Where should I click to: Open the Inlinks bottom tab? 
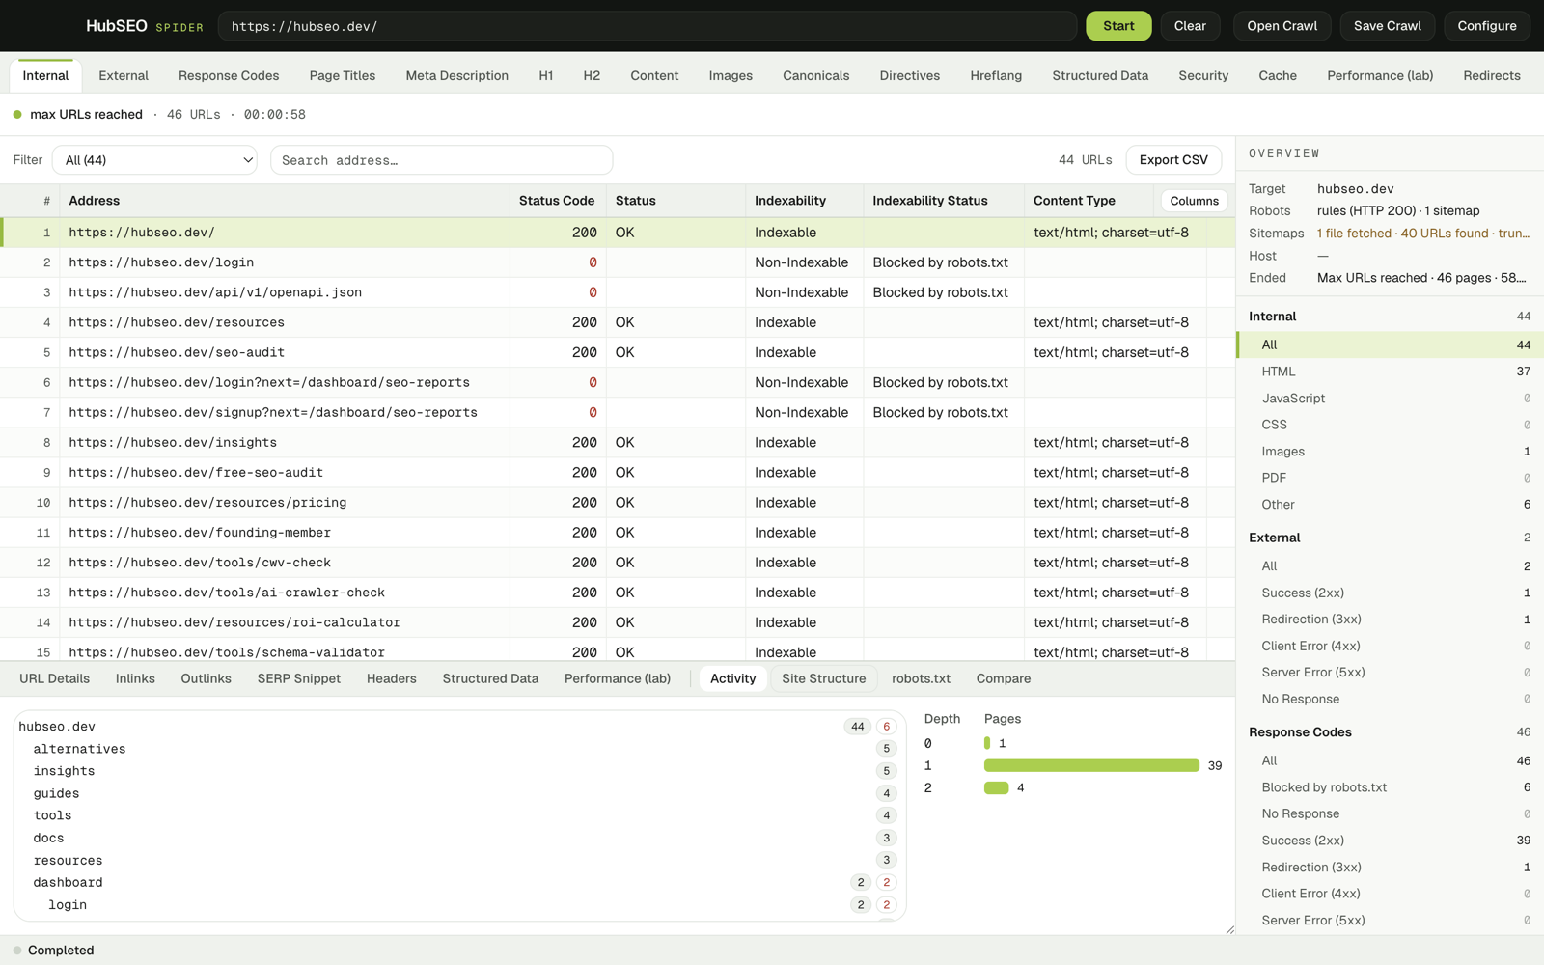135,678
